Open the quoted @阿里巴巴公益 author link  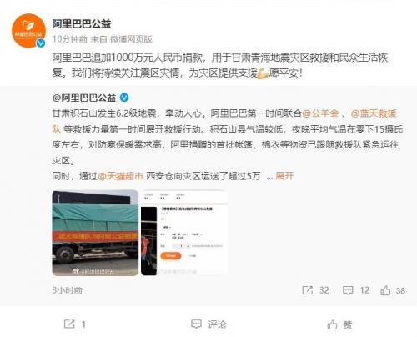pyautogui.click(x=84, y=98)
